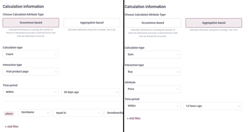
Task: Expand the 12 hours ago dropdown
Action: point(213,106)
